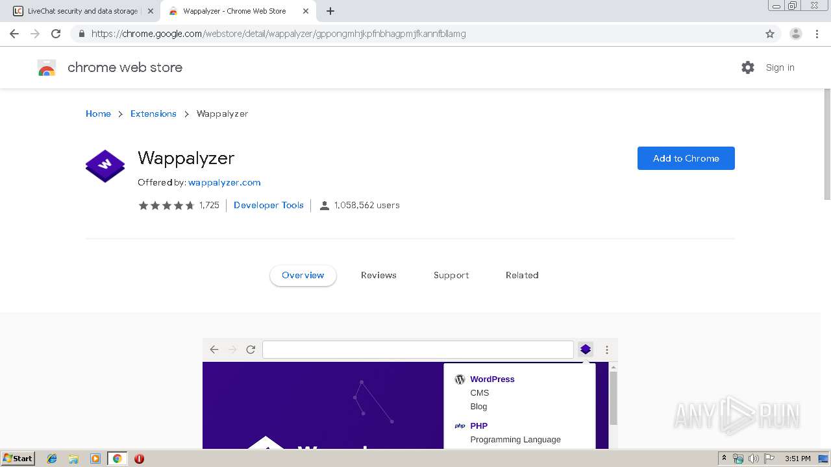Image resolution: width=831 pixels, height=467 pixels.
Task: Click the users person icon
Action: pos(325,206)
